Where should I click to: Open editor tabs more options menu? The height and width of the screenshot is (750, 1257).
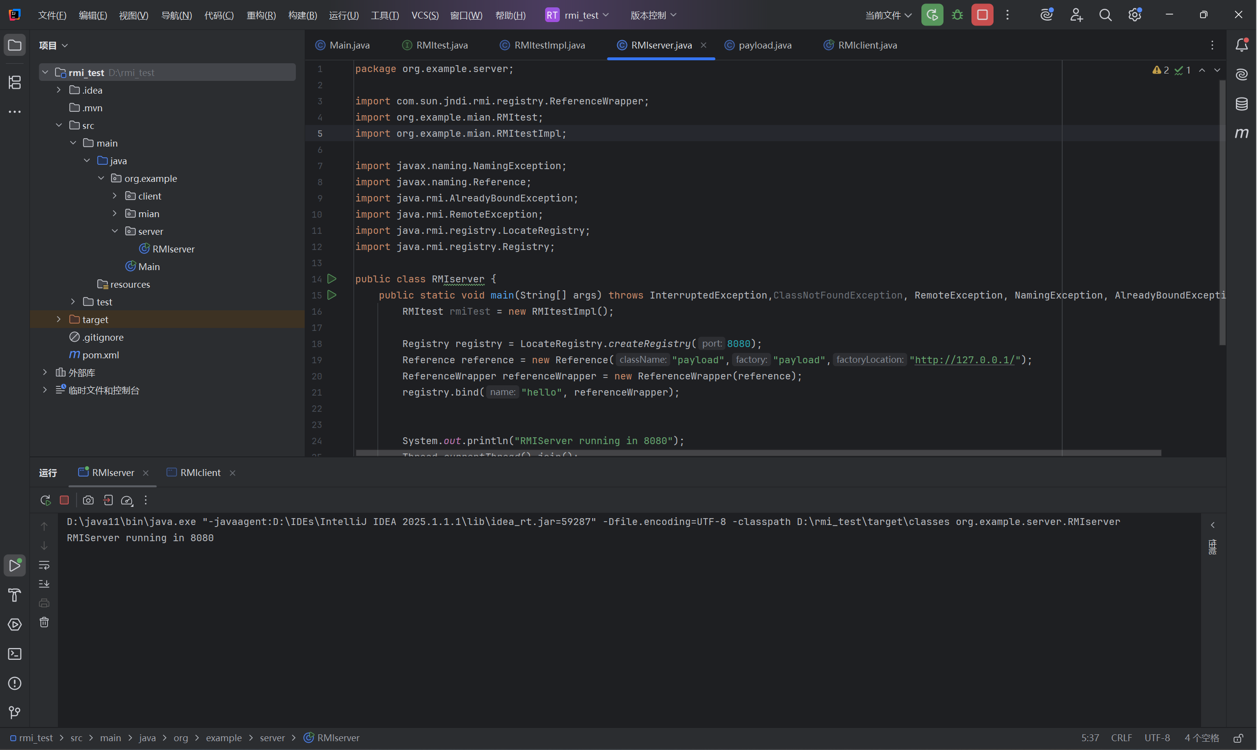coord(1212,46)
